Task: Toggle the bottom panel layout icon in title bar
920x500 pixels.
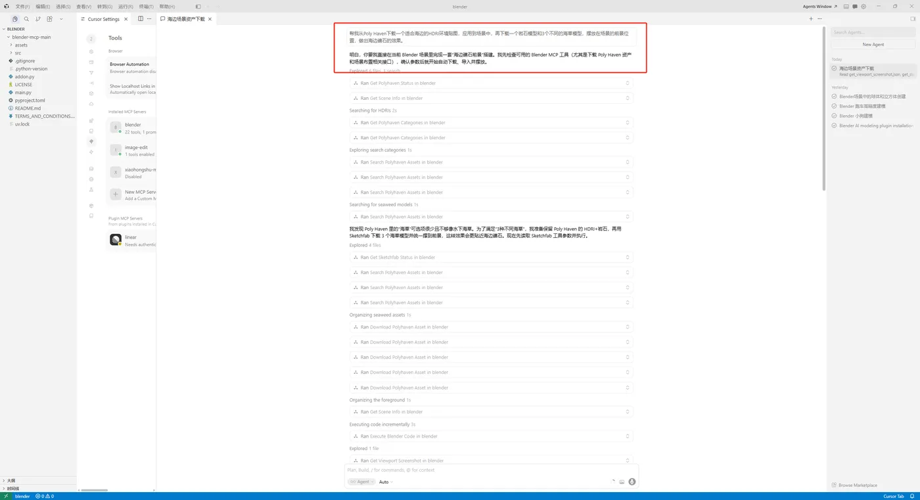Action: click(846, 7)
